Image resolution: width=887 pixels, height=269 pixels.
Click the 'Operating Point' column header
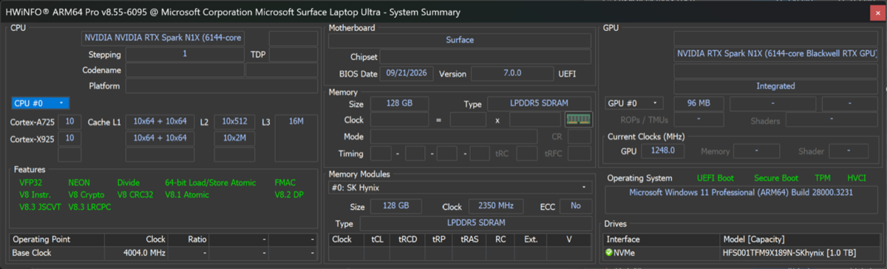point(57,240)
